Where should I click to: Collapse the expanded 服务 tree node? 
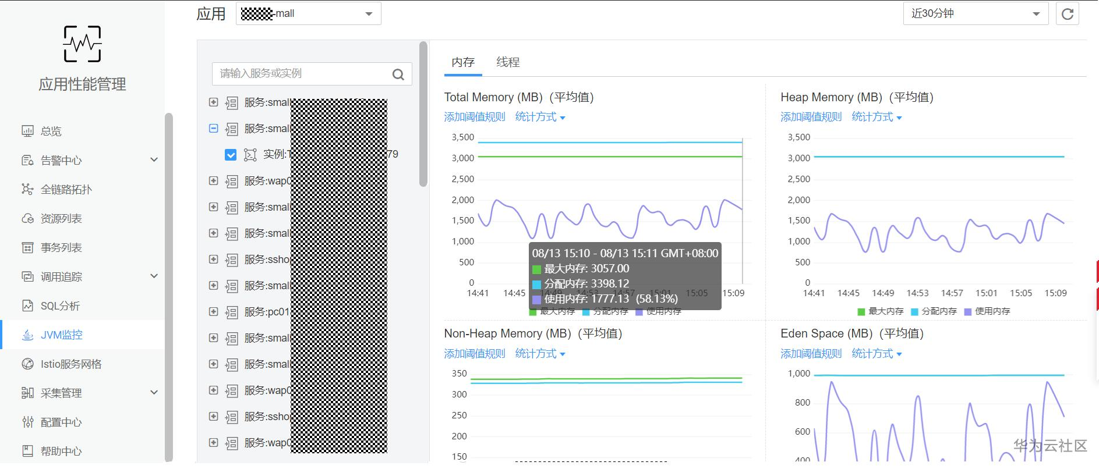214,129
